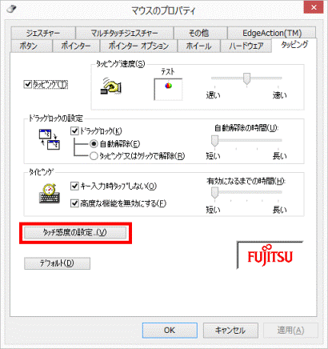
Task: Toggle 高度な機能を無効にする(F) checkbox
Action: (74, 203)
